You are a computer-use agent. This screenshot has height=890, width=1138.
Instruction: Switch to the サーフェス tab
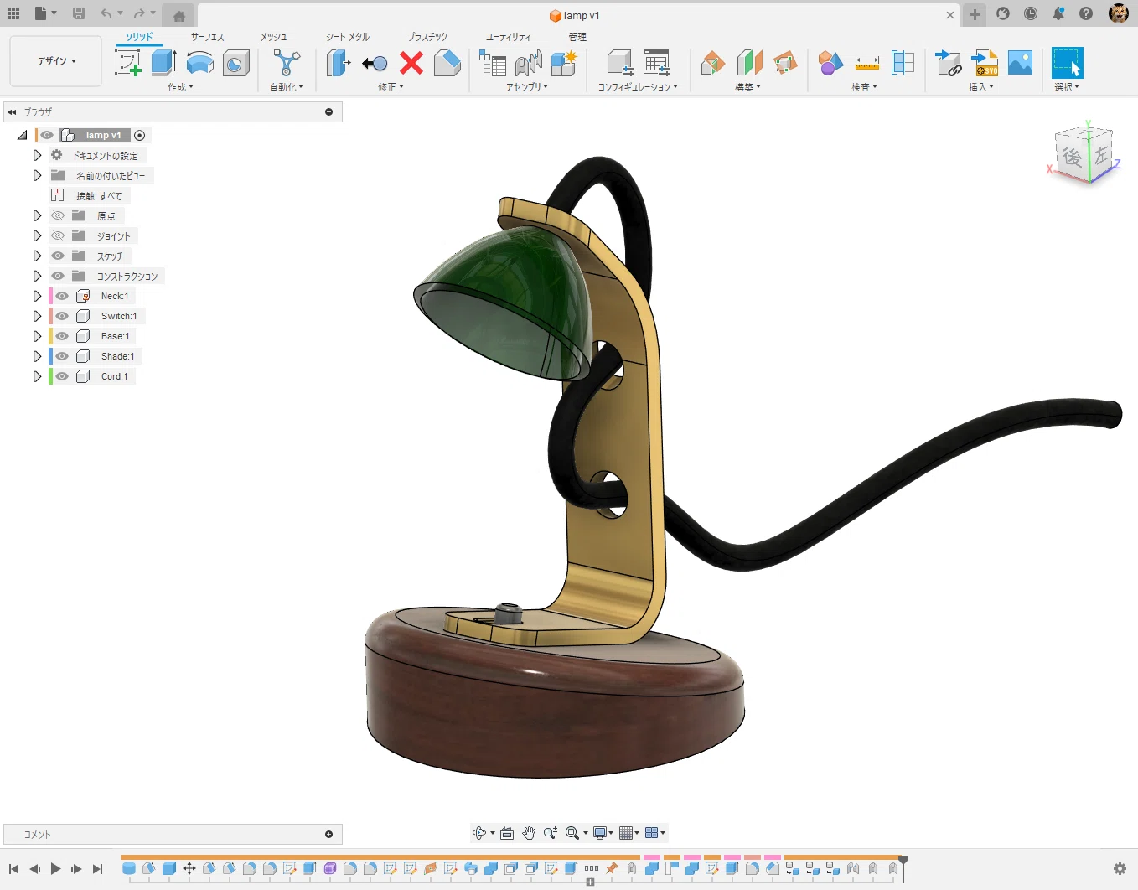point(207,37)
